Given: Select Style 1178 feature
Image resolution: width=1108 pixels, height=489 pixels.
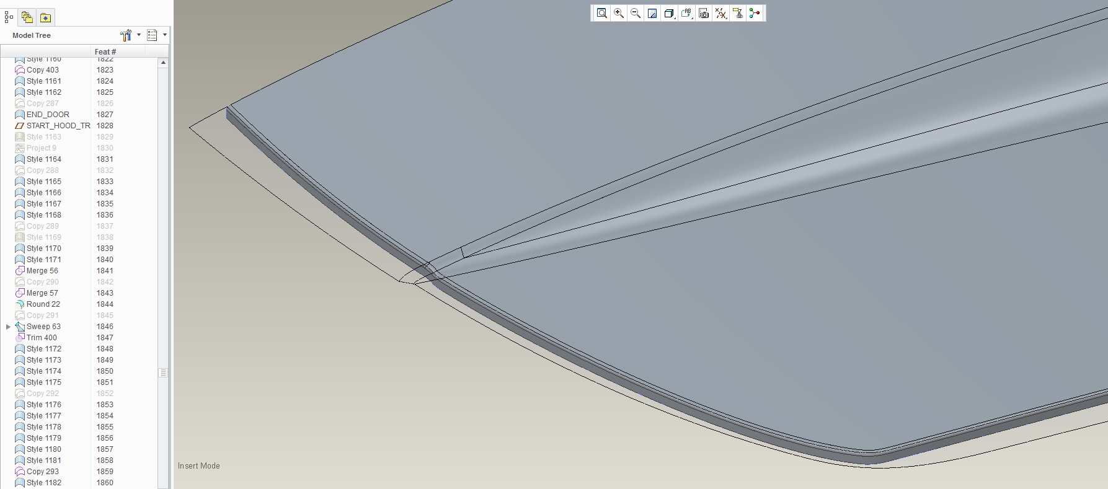Looking at the screenshot, I should (x=44, y=427).
